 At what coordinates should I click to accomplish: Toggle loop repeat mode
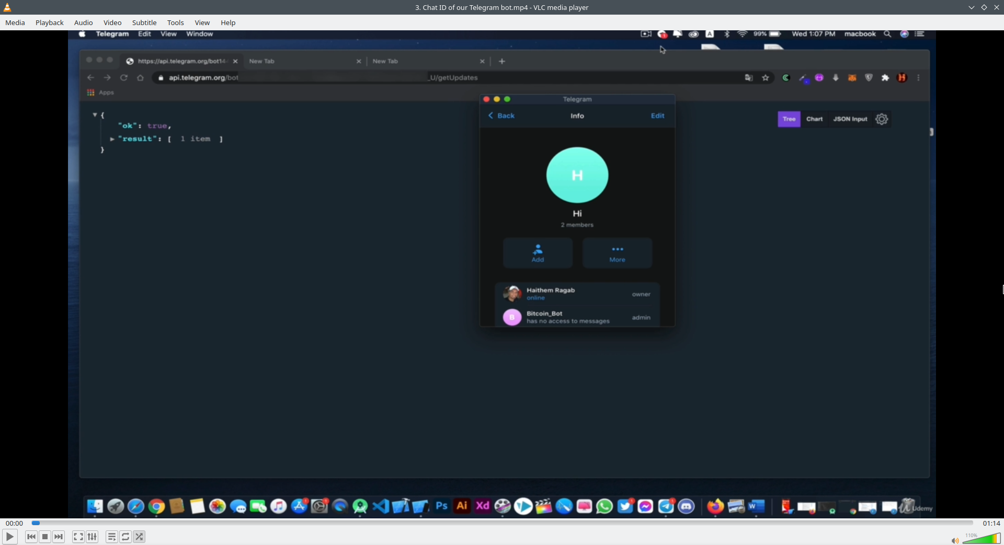tap(125, 537)
